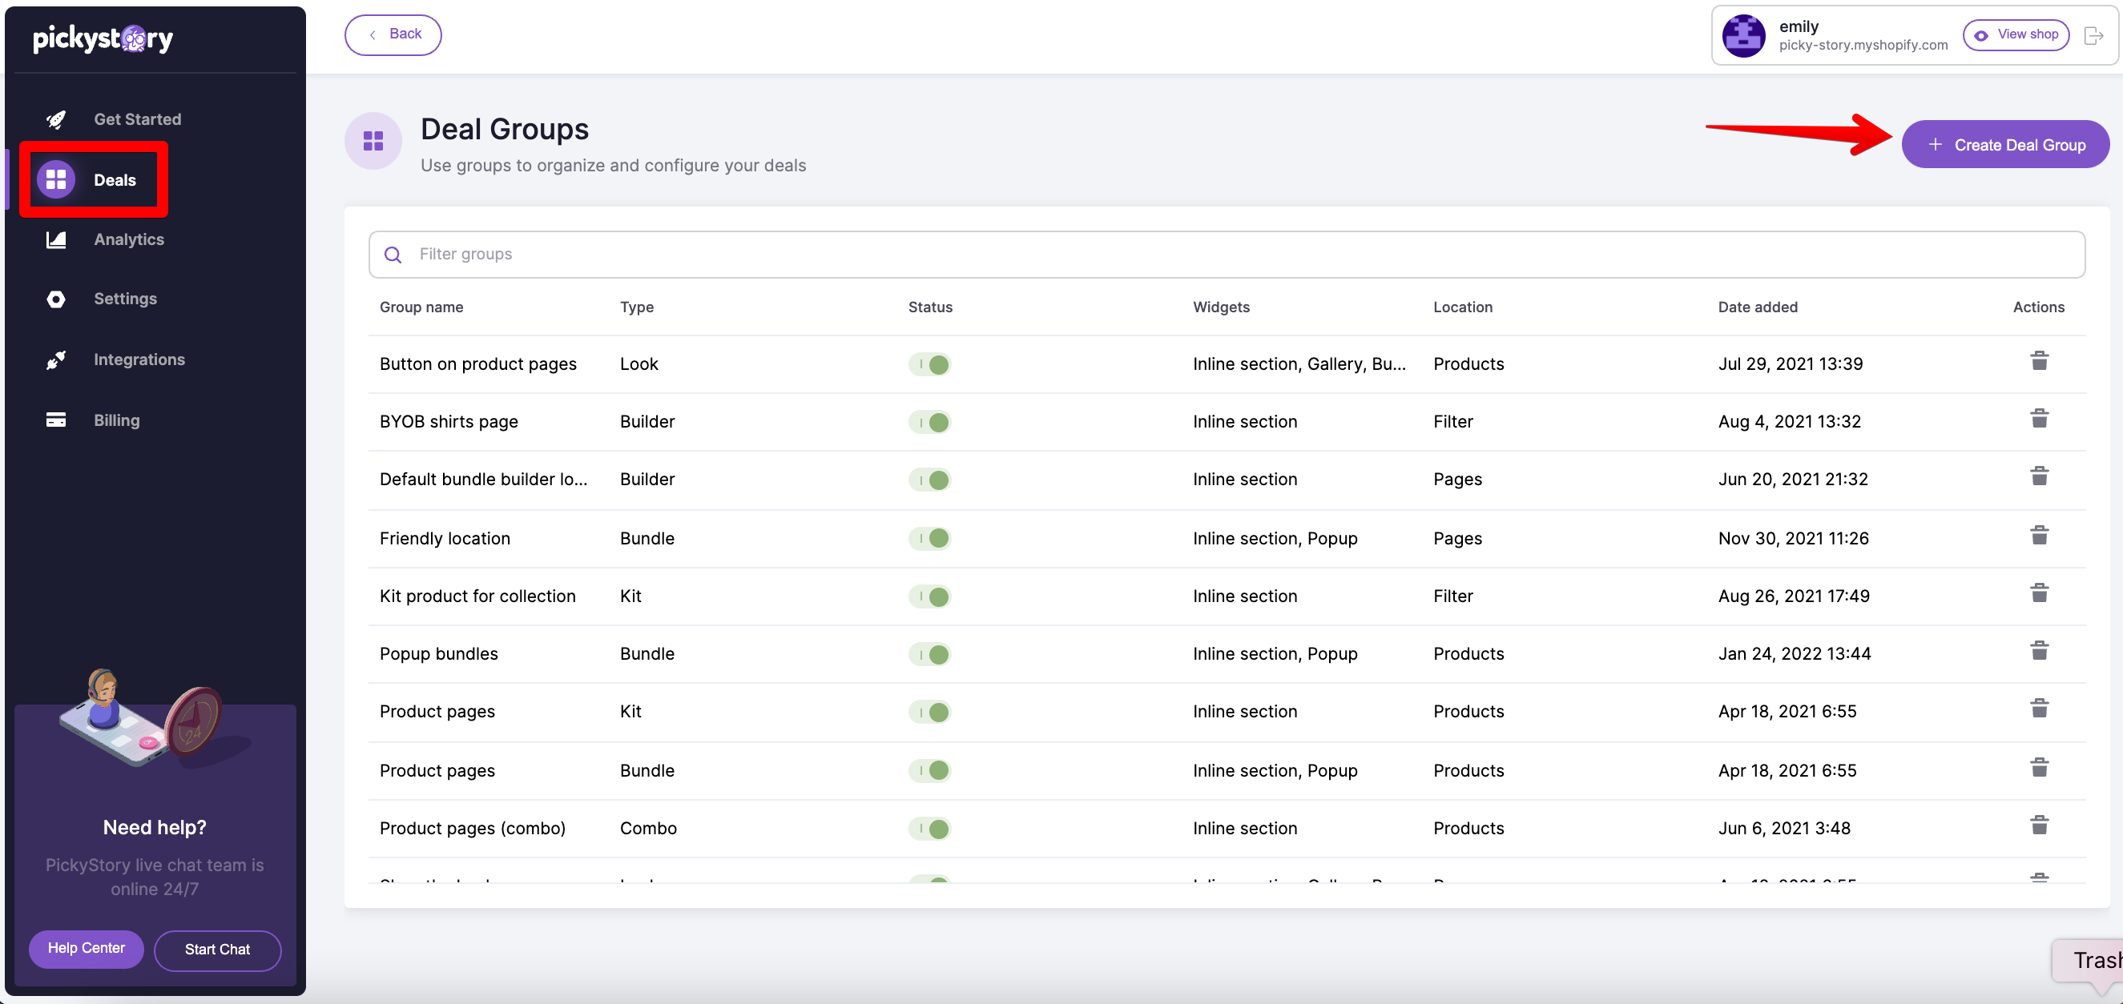The width and height of the screenshot is (2123, 1004).
Task: Click the Create Deal Group button
Action: coord(2005,145)
